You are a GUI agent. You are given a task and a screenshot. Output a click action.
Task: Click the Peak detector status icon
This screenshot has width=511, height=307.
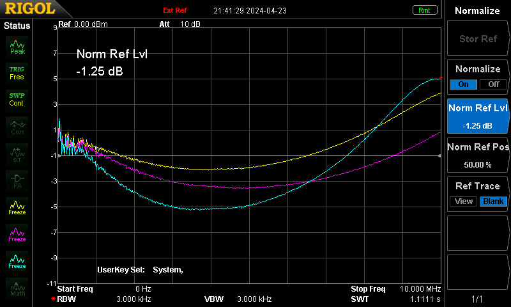pyautogui.click(x=17, y=47)
